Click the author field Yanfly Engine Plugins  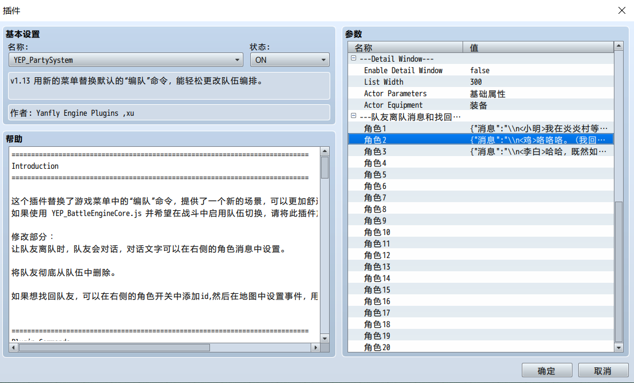pos(169,112)
